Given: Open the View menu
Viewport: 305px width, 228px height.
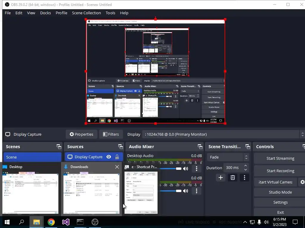Looking at the screenshot, I should pyautogui.click(x=31, y=13).
